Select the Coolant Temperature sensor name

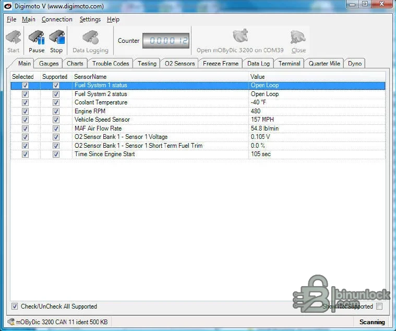pos(101,102)
